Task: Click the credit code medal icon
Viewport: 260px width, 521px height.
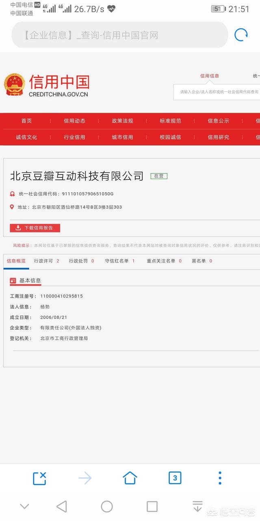Action: click(12, 194)
